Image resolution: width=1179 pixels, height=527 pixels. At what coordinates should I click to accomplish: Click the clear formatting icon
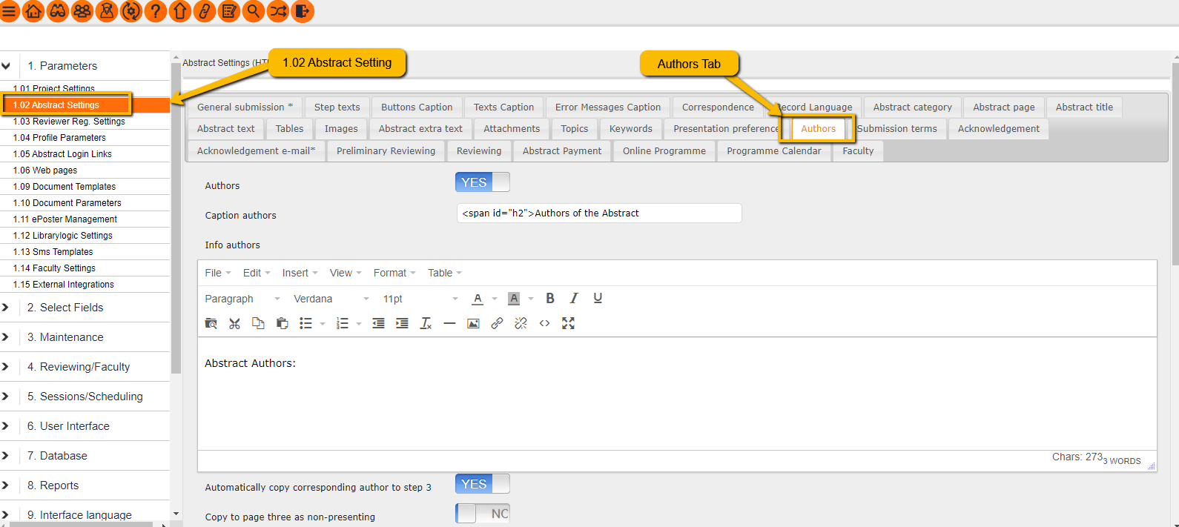(426, 323)
